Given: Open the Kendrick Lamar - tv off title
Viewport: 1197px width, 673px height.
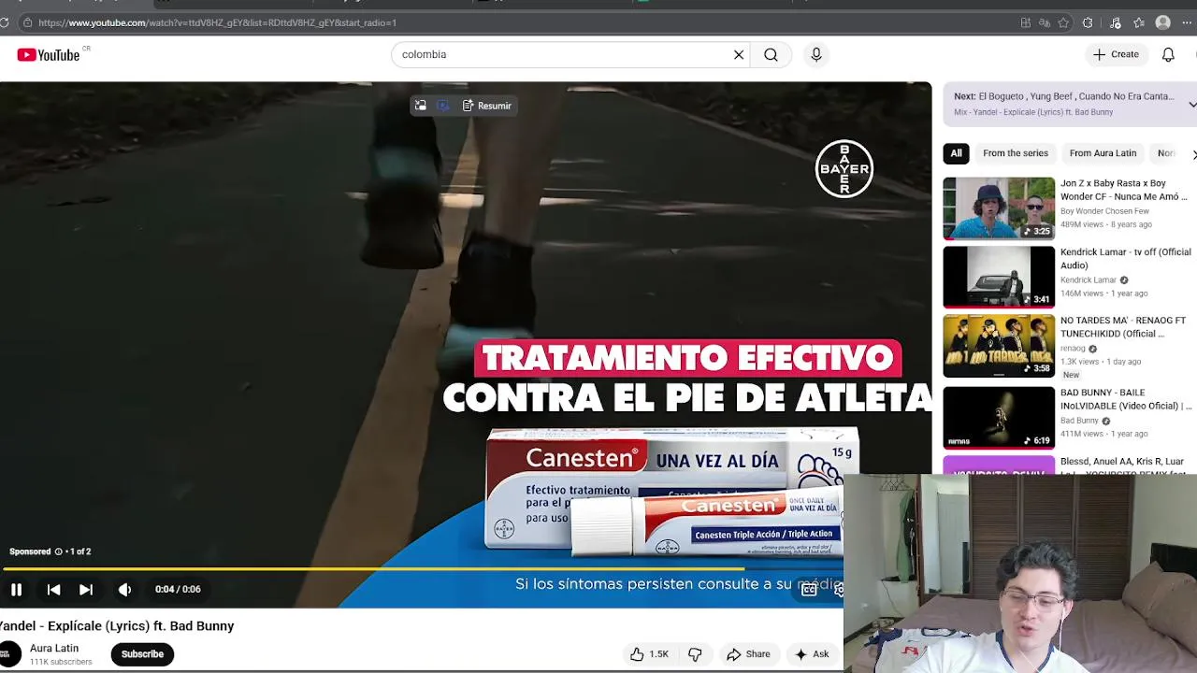Looking at the screenshot, I should (x=1126, y=259).
